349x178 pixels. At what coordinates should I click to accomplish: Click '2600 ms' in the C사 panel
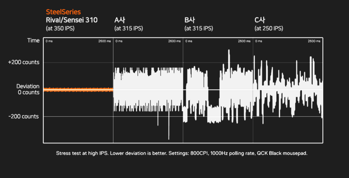click(x=314, y=41)
